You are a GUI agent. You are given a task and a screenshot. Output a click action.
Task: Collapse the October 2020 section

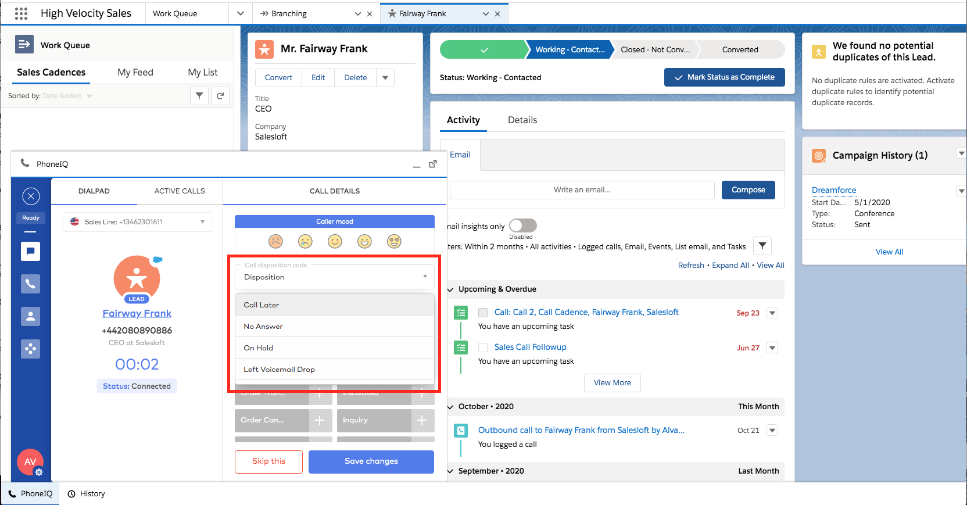451,407
